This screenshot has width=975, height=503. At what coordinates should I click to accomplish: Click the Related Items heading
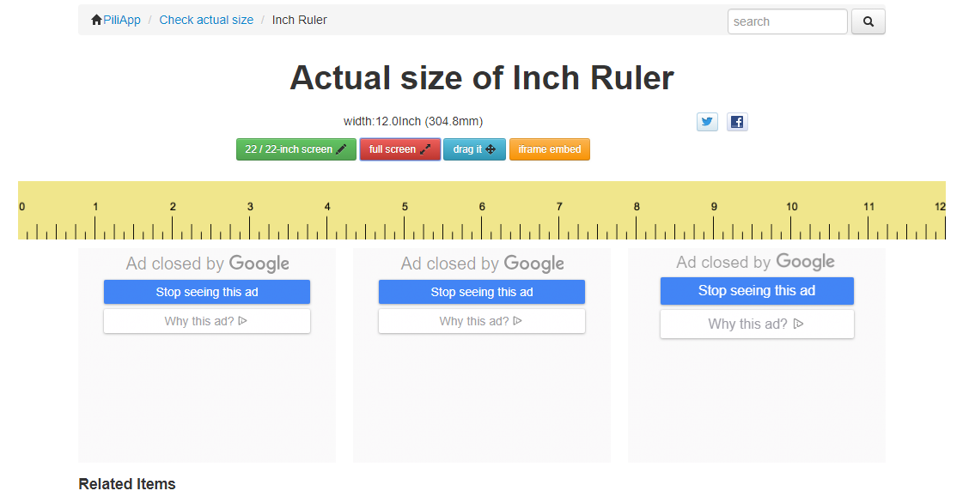[126, 483]
